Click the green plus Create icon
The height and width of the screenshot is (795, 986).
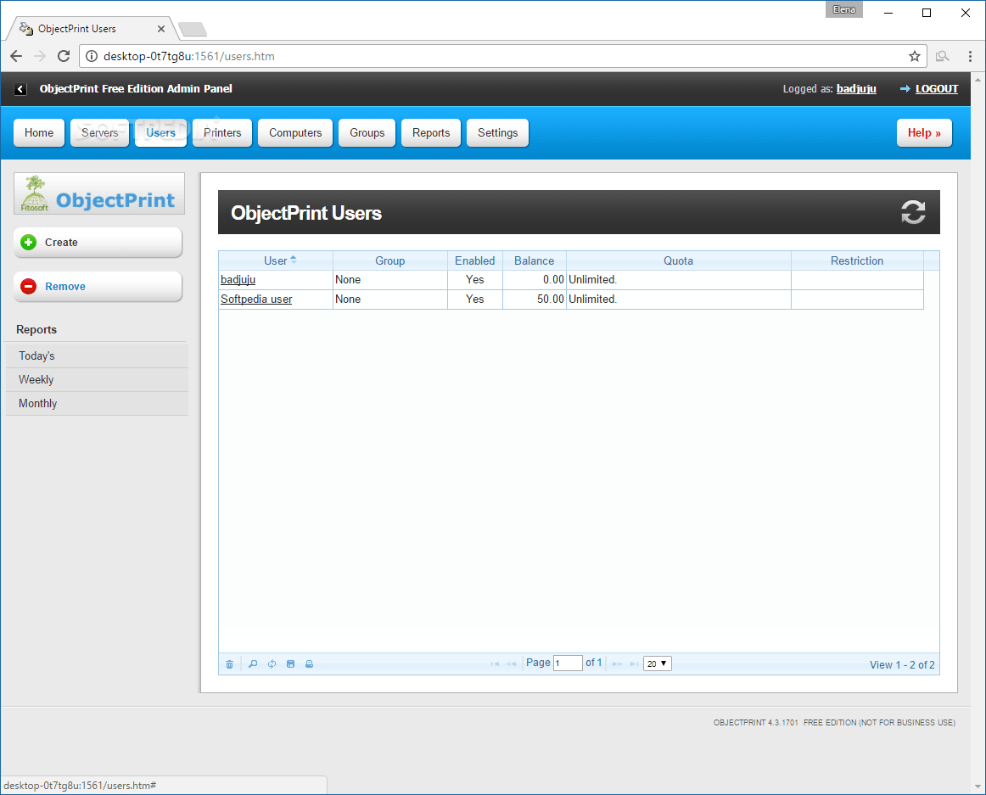(x=28, y=243)
